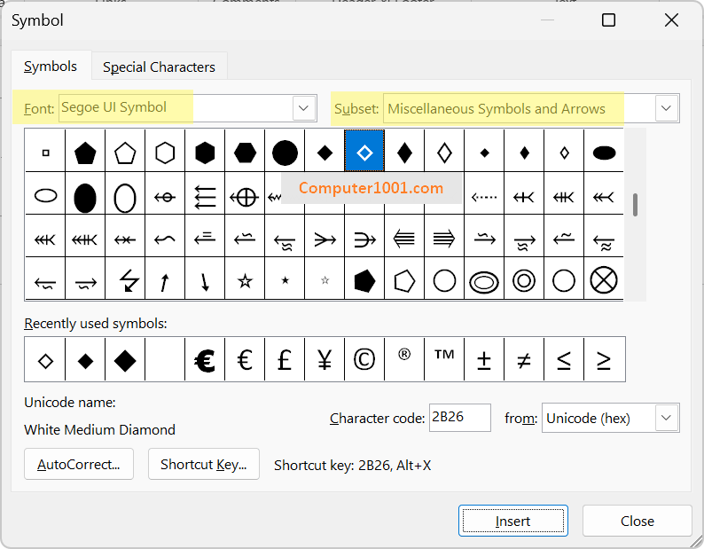The height and width of the screenshot is (549, 704).
Task: Choose the white medium lozenge symbol
Action: [444, 153]
